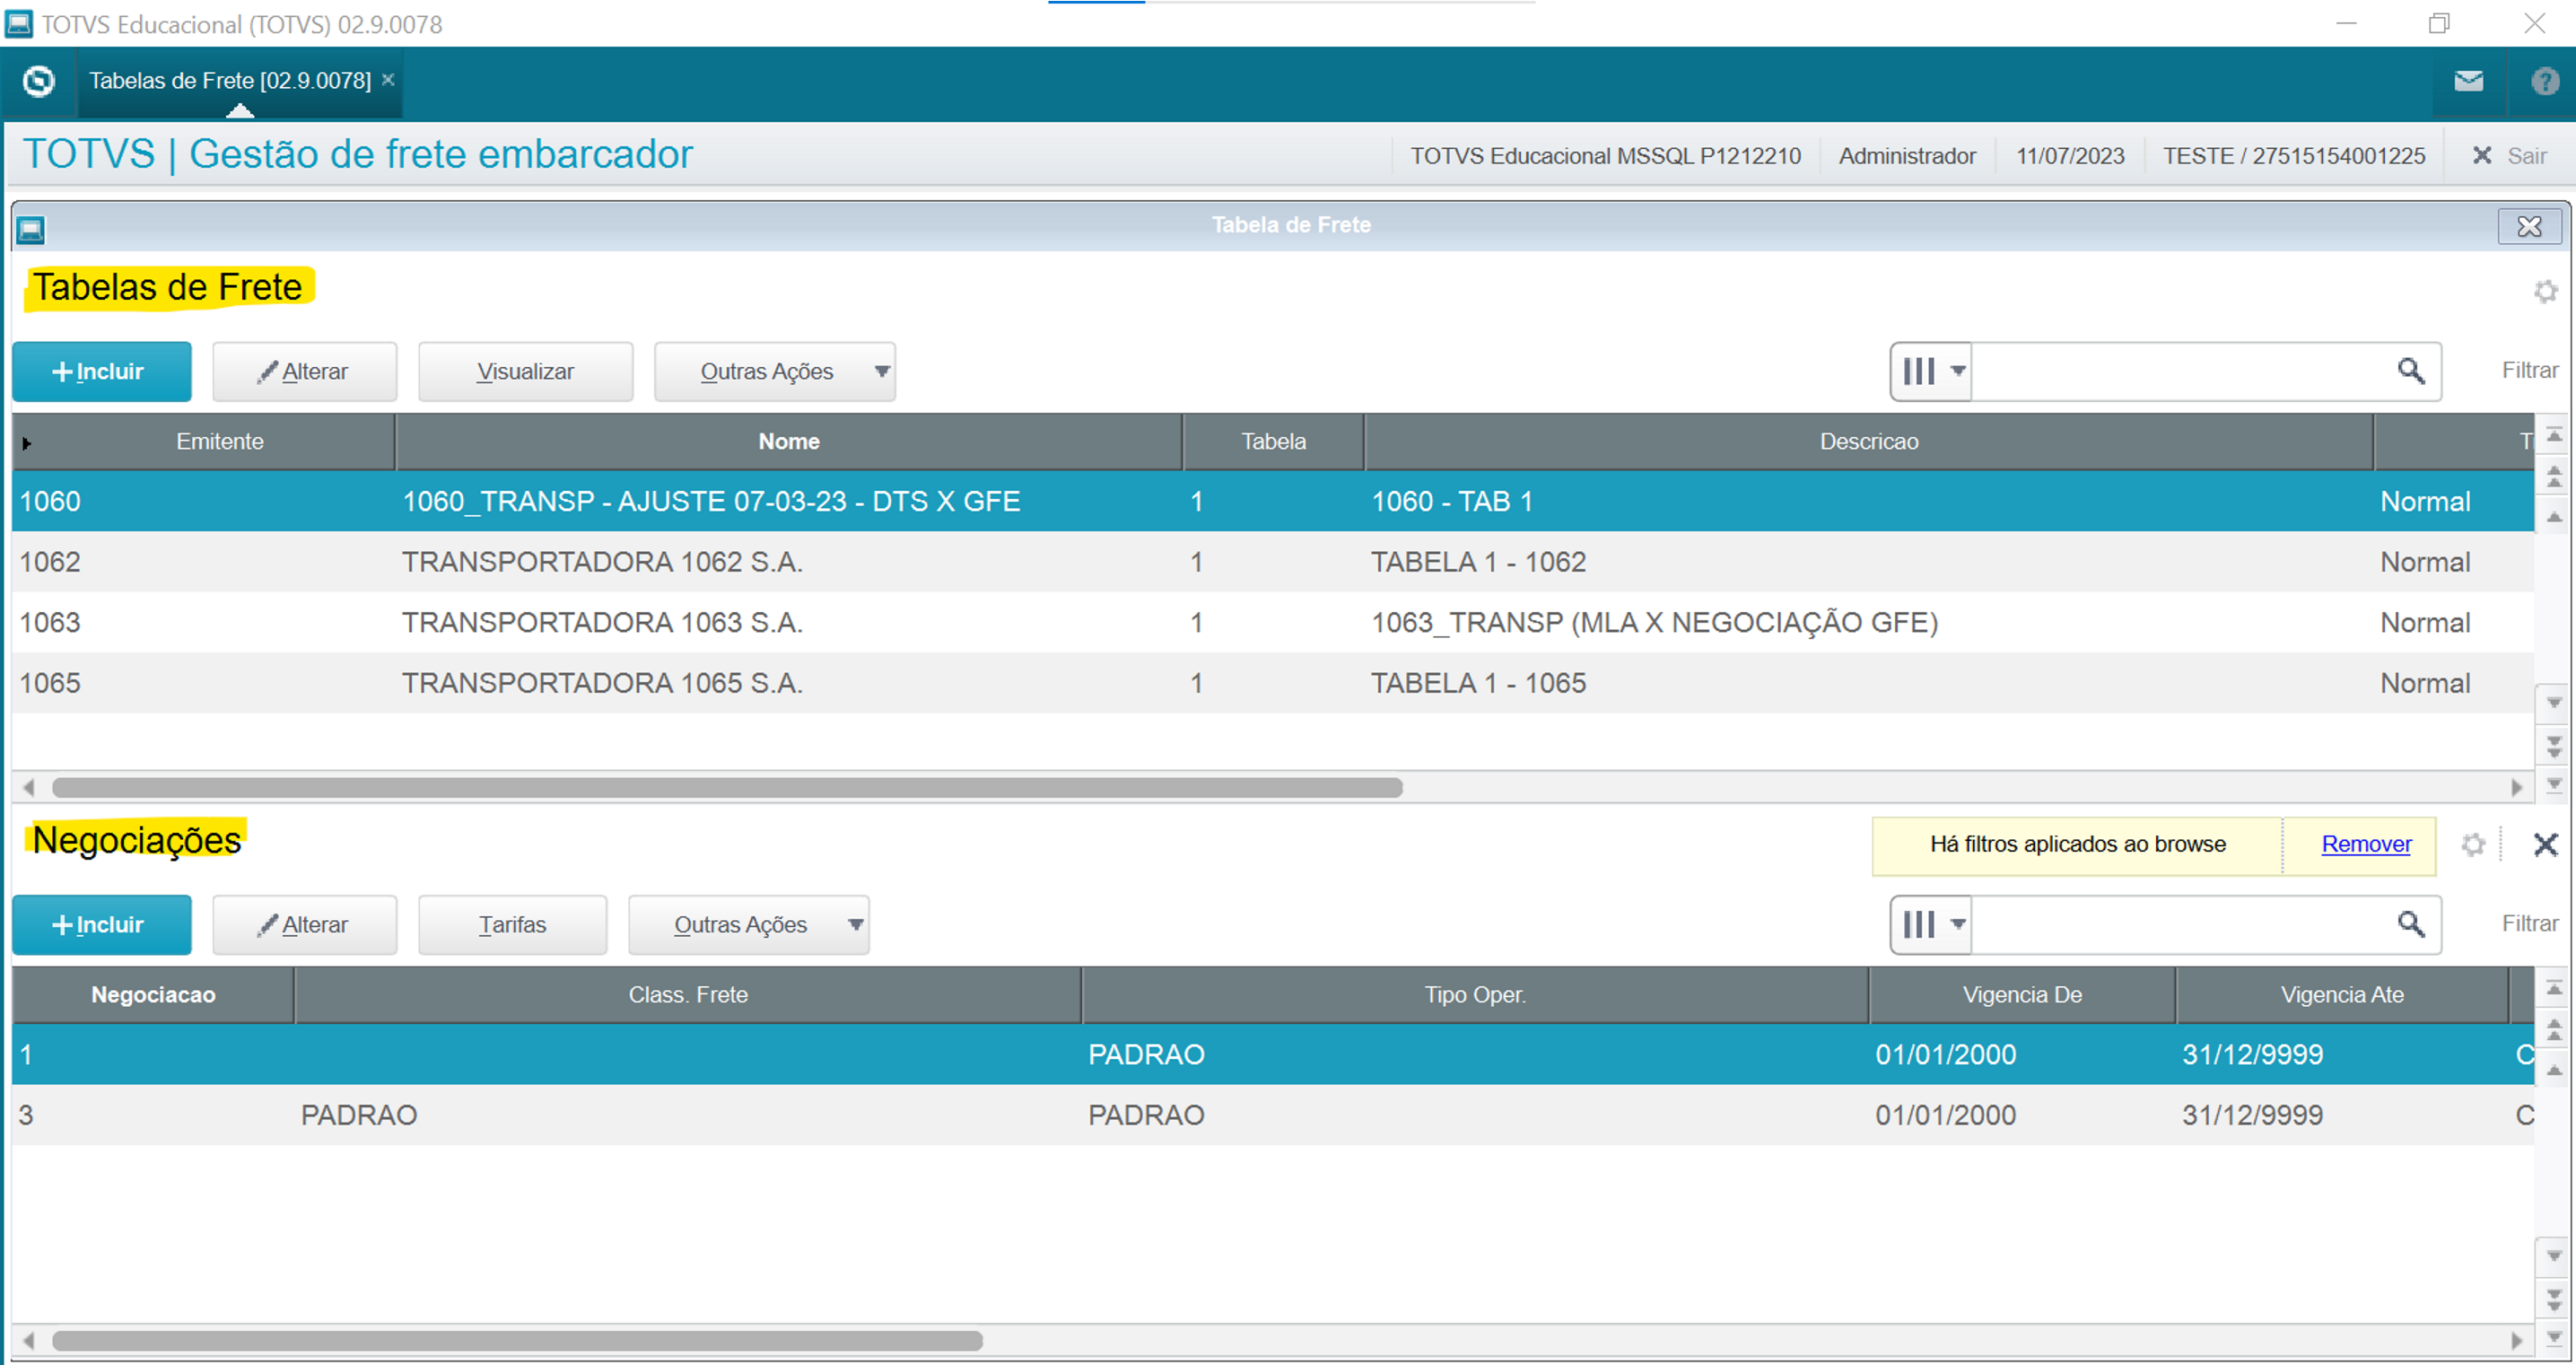Click Incluir in the Negociações toolbar
The height and width of the screenshot is (1365, 2576).
pos(101,926)
